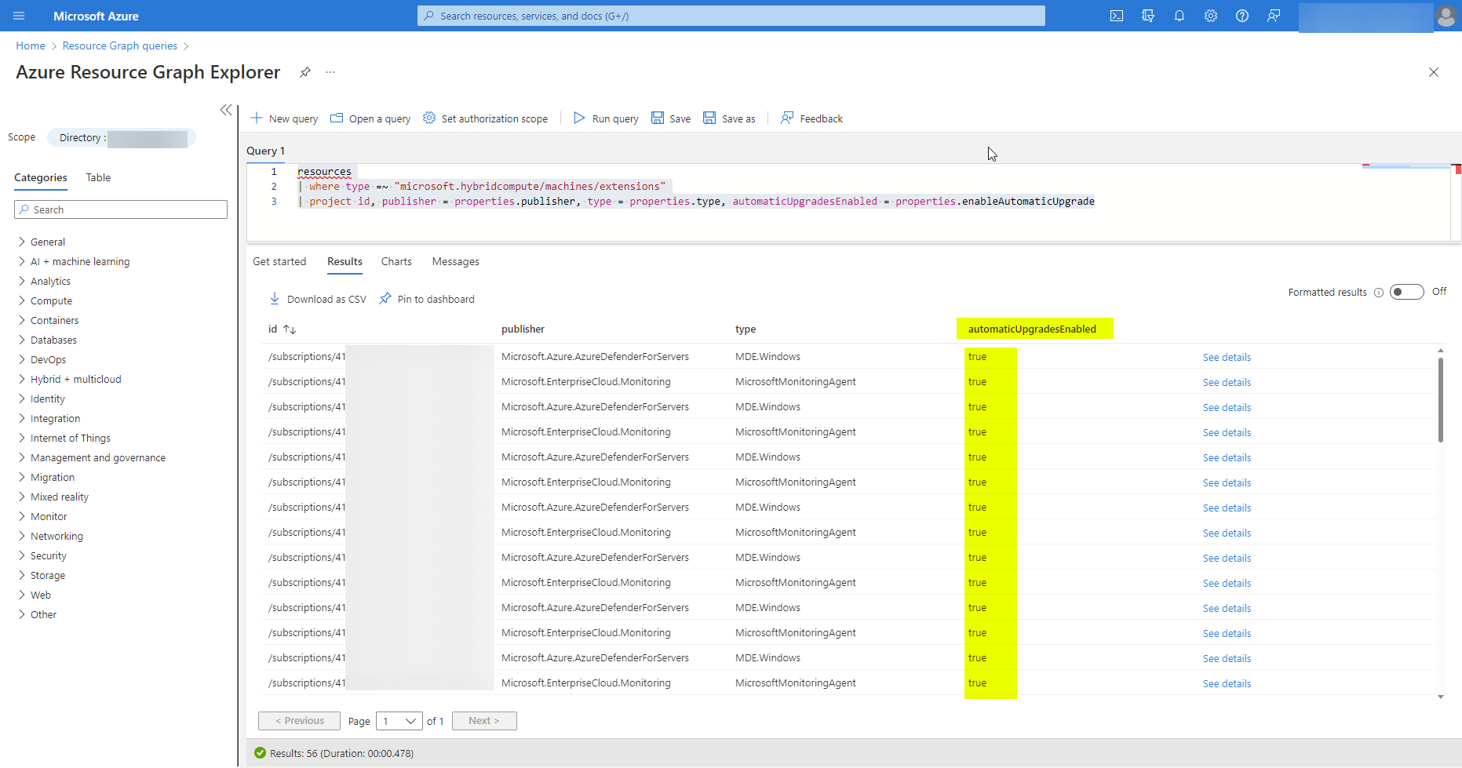Expand the AI + machine learning category

point(22,261)
